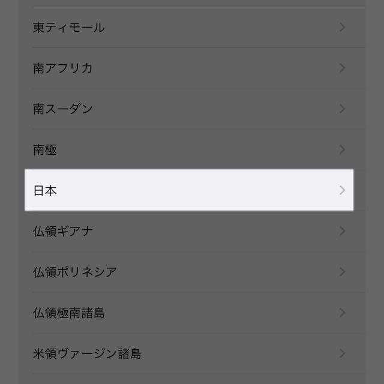The height and width of the screenshot is (384, 384).
Task: Click the chevron on the 南極 row
Action: tap(343, 149)
